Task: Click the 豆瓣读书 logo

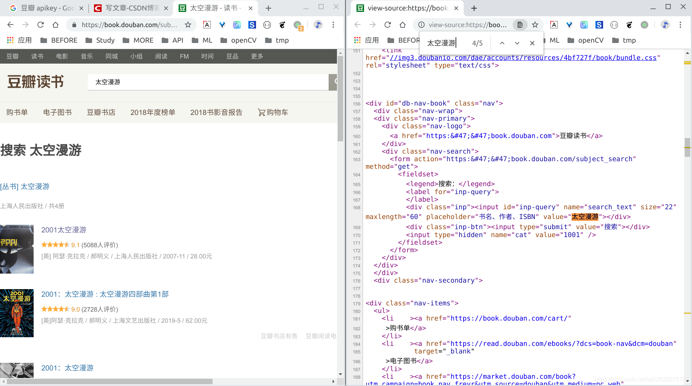Action: pos(35,82)
